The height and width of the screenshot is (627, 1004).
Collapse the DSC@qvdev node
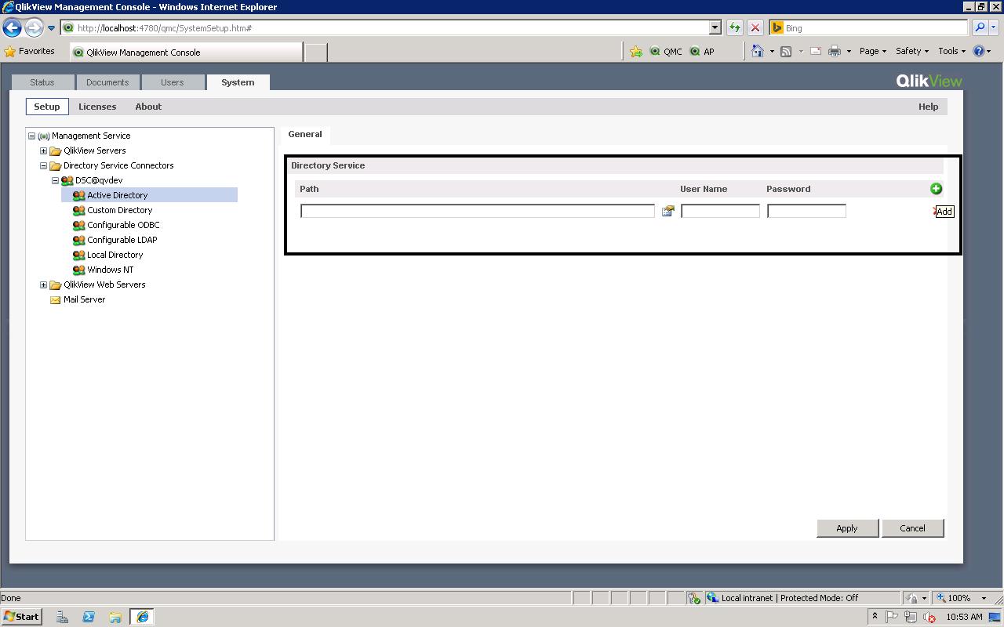(x=56, y=181)
